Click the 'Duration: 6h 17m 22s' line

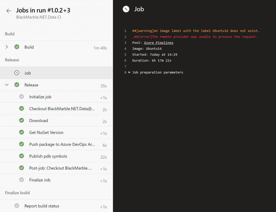152,61
